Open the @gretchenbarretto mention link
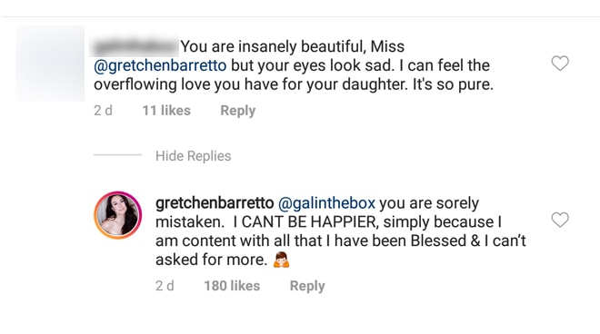Image resolution: width=600 pixels, height=334 pixels. pos(160,65)
